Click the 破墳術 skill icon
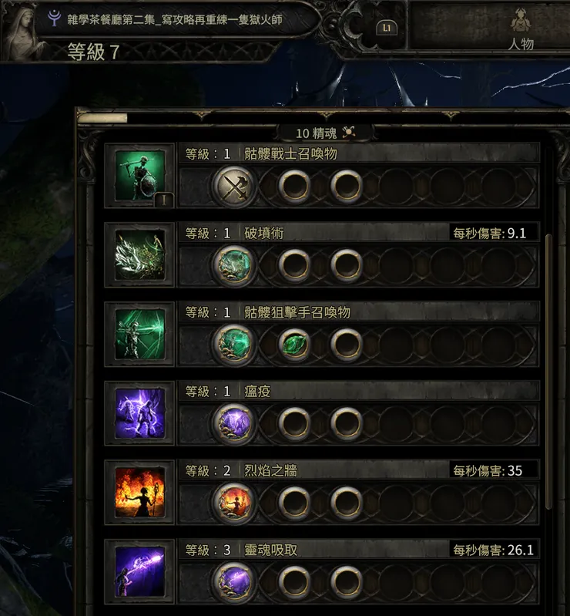The width and height of the screenshot is (570, 616). tap(139, 255)
